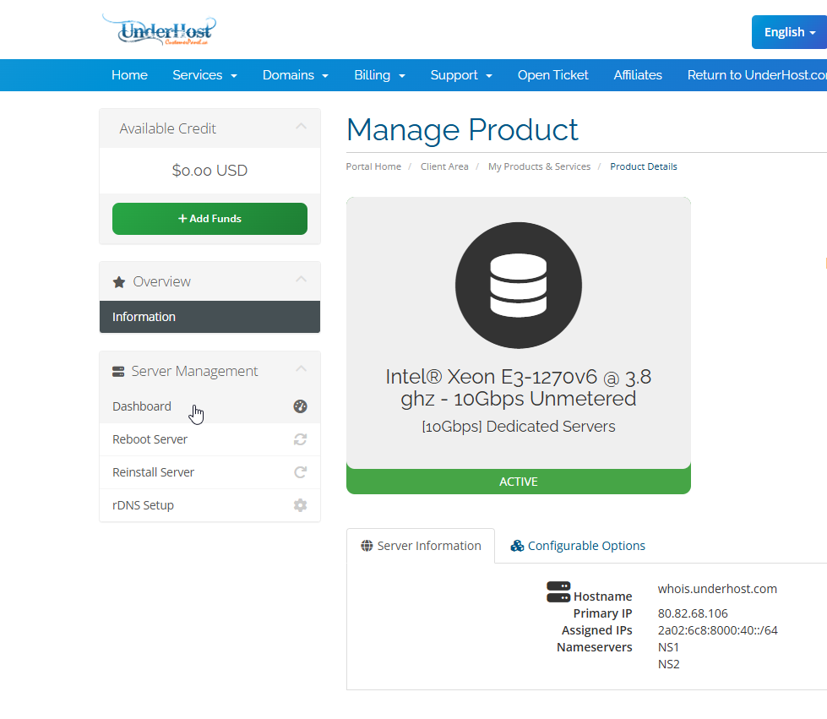Viewport: 827px width, 719px height.
Task: Click the globe icon on Server Information tab
Action: (x=367, y=546)
